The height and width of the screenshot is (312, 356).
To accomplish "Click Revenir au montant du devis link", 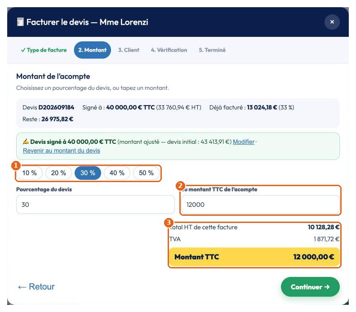I will pos(61,151).
